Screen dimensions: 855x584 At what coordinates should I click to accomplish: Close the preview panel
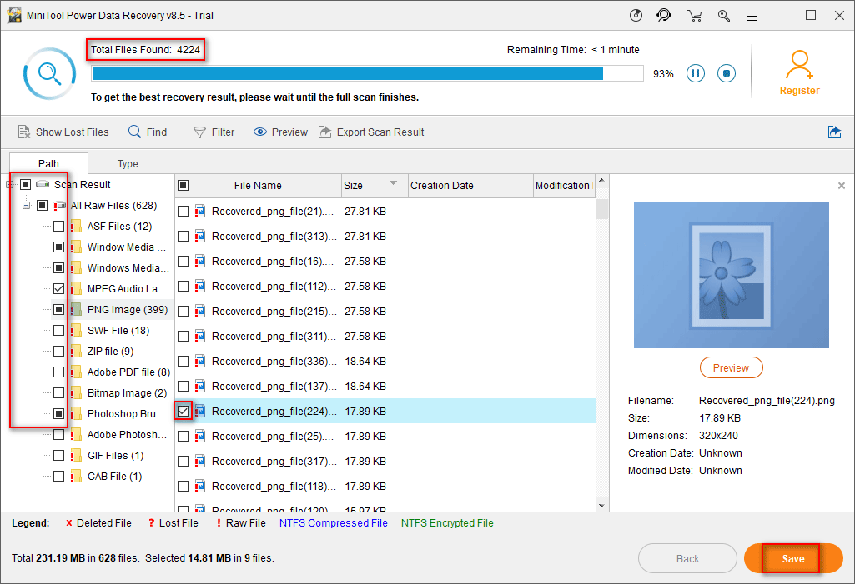coord(842,186)
